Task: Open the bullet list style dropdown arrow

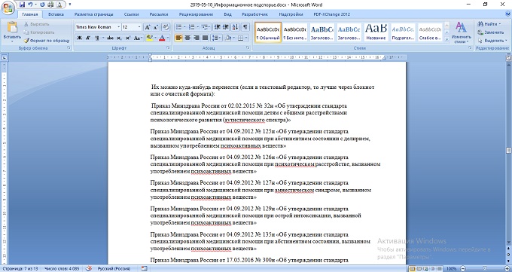Action: (x=184, y=27)
